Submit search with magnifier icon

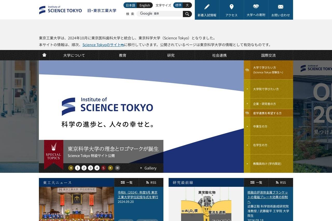coord(187,14)
